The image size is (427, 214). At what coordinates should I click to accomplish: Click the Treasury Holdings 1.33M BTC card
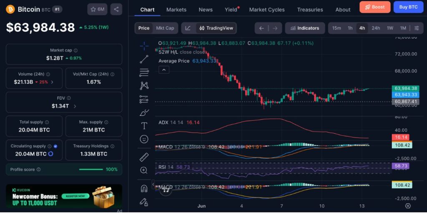point(94,150)
